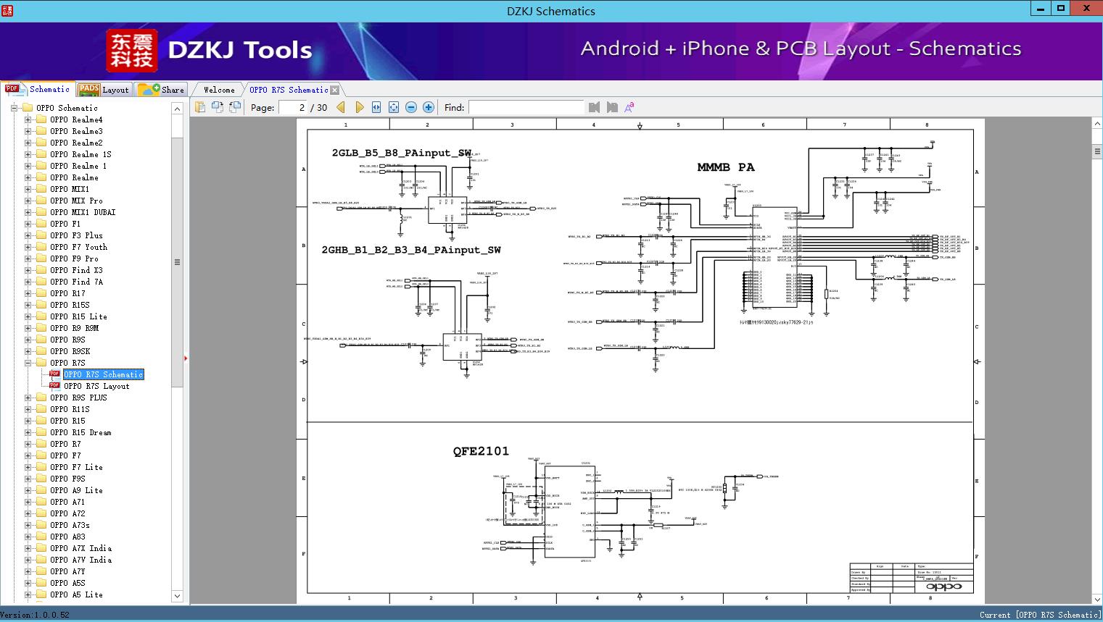Go to previous page arrow
This screenshot has height=622, width=1103.
click(341, 107)
